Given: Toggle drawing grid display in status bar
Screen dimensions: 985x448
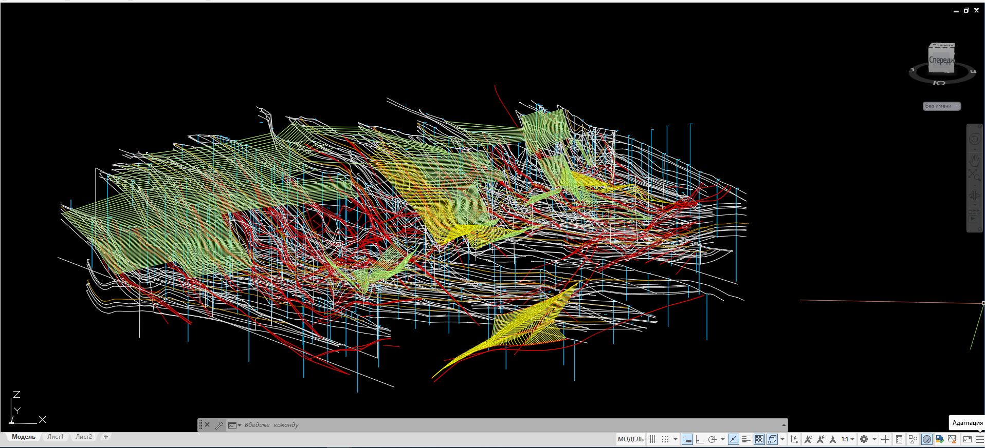Looking at the screenshot, I should pos(652,439).
